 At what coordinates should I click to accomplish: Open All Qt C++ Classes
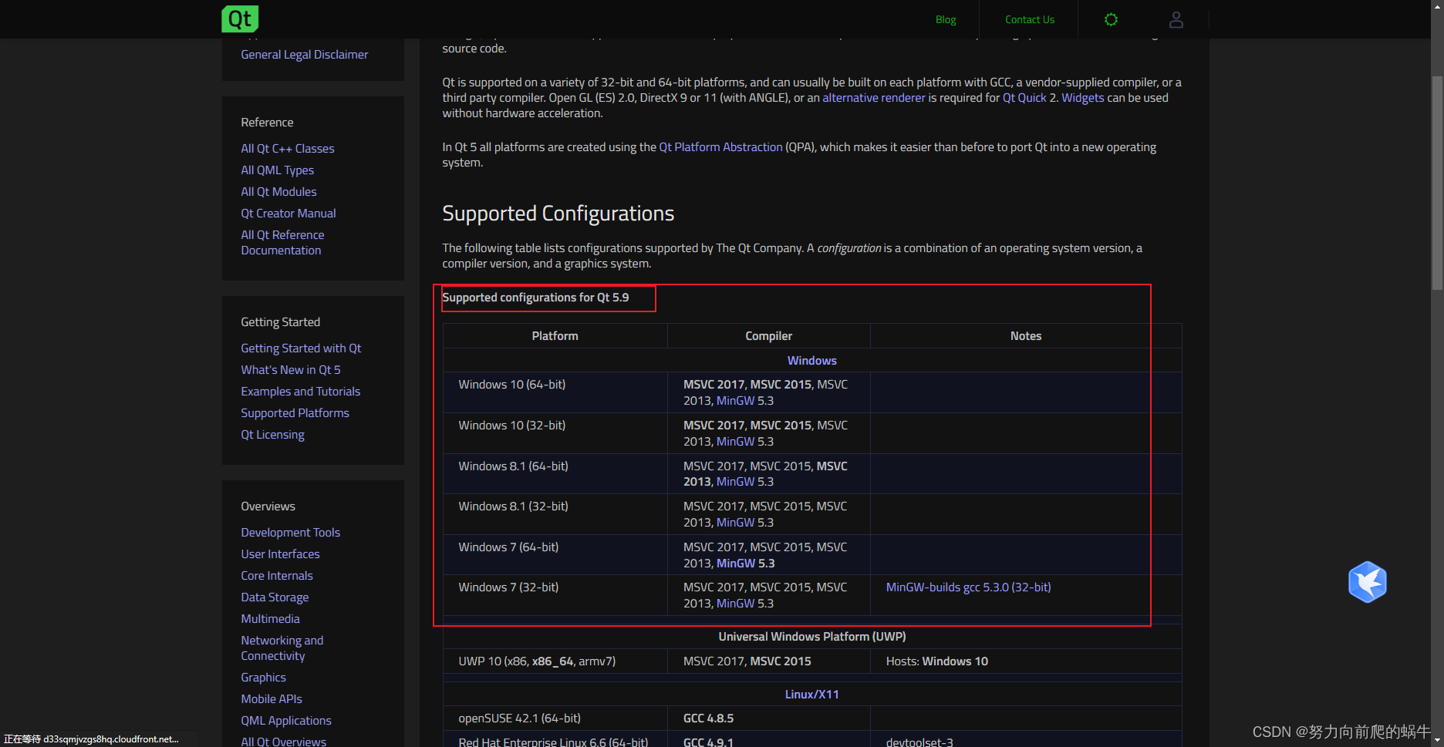(x=288, y=149)
